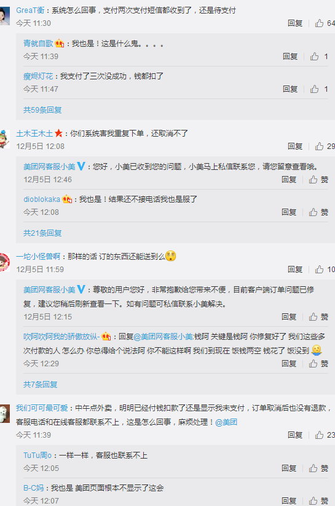Image resolution: width=335 pixels, height=506 pixels.
Task: Open the @美团 mention link
Action: (x=226, y=422)
